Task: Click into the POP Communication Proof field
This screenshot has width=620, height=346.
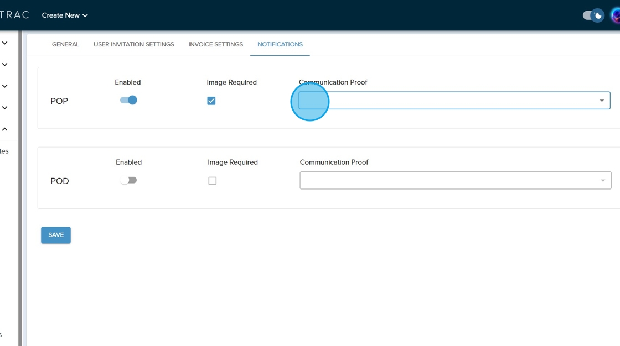Action: [x=443, y=101]
